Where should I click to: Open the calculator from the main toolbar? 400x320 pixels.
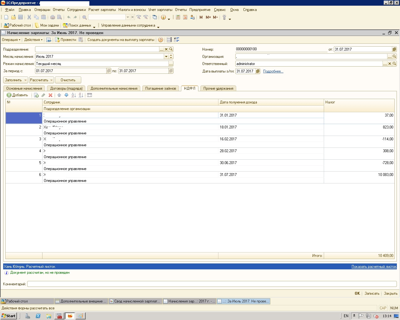[178, 17]
